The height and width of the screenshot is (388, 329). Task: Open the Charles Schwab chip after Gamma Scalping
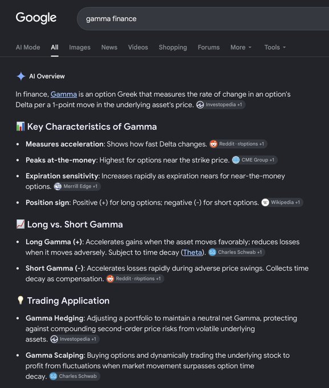75,376
